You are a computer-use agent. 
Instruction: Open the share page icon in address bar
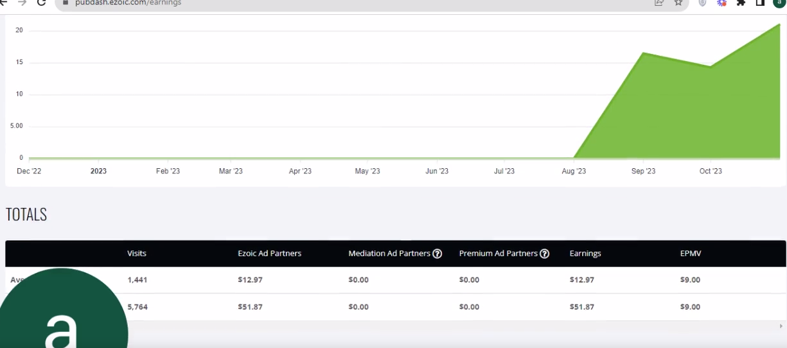659,3
